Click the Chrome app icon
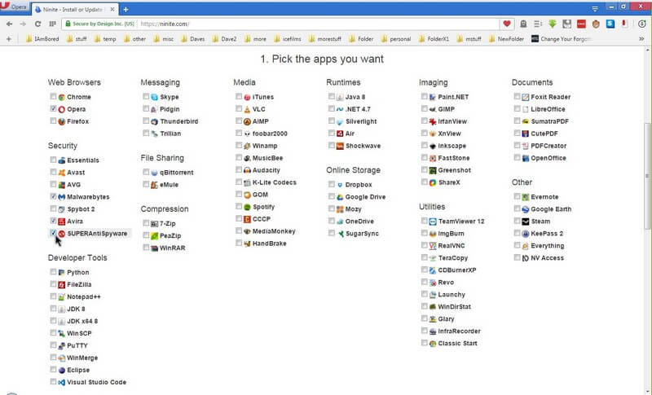Image resolution: width=652 pixels, height=395 pixels. [62, 97]
